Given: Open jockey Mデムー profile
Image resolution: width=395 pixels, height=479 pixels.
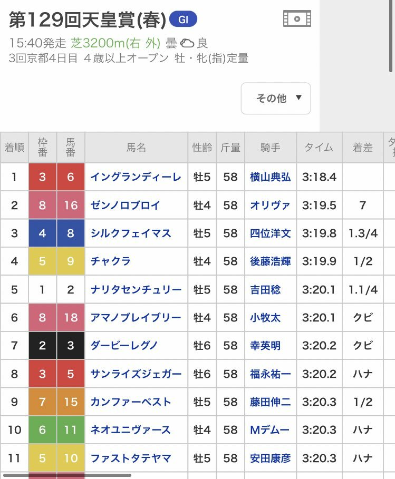Looking at the screenshot, I should (x=269, y=430).
